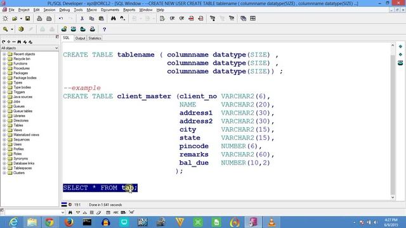Select the Users tree item
This screenshot has width=406, height=228.
tap(18, 144)
